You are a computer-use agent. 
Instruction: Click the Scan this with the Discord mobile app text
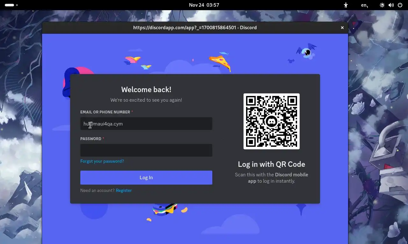(272, 178)
